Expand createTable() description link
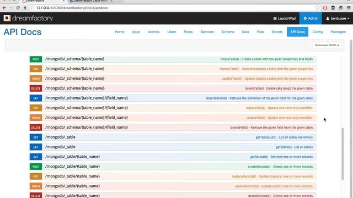This screenshot has width=353, height=198. tap(267, 59)
